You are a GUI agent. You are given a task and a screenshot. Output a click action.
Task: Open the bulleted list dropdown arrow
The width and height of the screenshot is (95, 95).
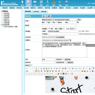tap(82, 68)
